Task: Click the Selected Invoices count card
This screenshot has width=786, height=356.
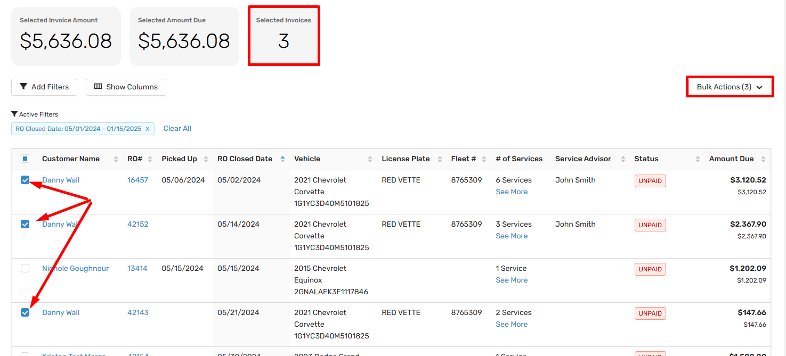Action: click(283, 36)
